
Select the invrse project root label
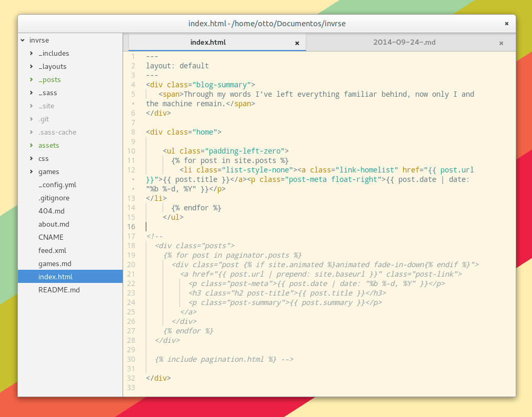pyautogui.click(x=39, y=40)
